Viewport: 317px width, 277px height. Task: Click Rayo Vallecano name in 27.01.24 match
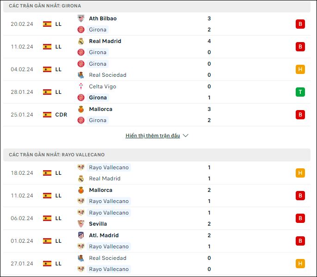(x=109, y=269)
